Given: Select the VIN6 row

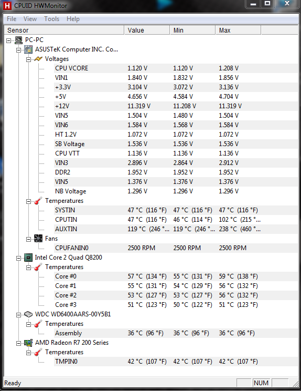Looking at the screenshot, I should [176, 125].
